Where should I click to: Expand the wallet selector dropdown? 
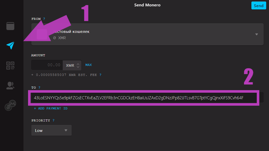pyautogui.click(x=256, y=34)
